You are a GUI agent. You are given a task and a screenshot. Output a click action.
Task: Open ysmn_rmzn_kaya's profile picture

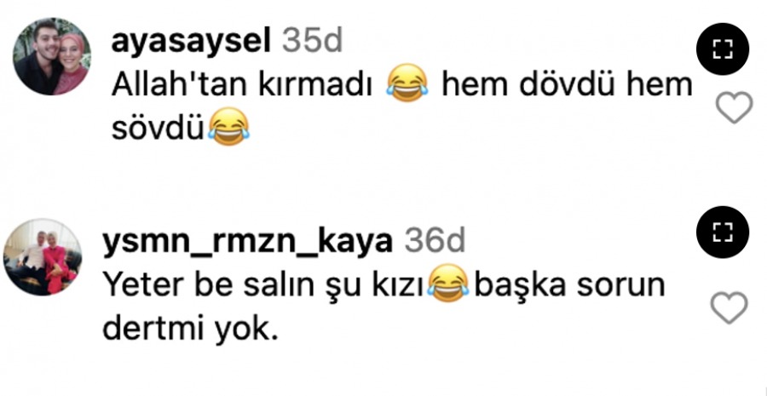43,256
